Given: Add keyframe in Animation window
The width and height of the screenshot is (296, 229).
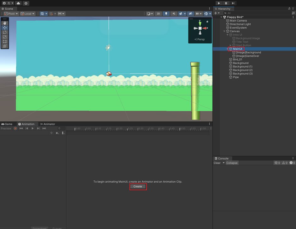Looking at the screenshot, I should coord(57,133).
